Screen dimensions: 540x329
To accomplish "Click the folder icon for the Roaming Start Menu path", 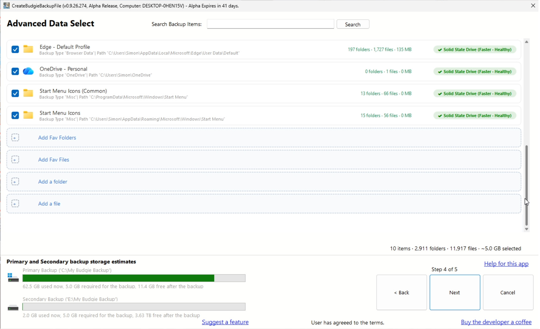I will (28, 115).
